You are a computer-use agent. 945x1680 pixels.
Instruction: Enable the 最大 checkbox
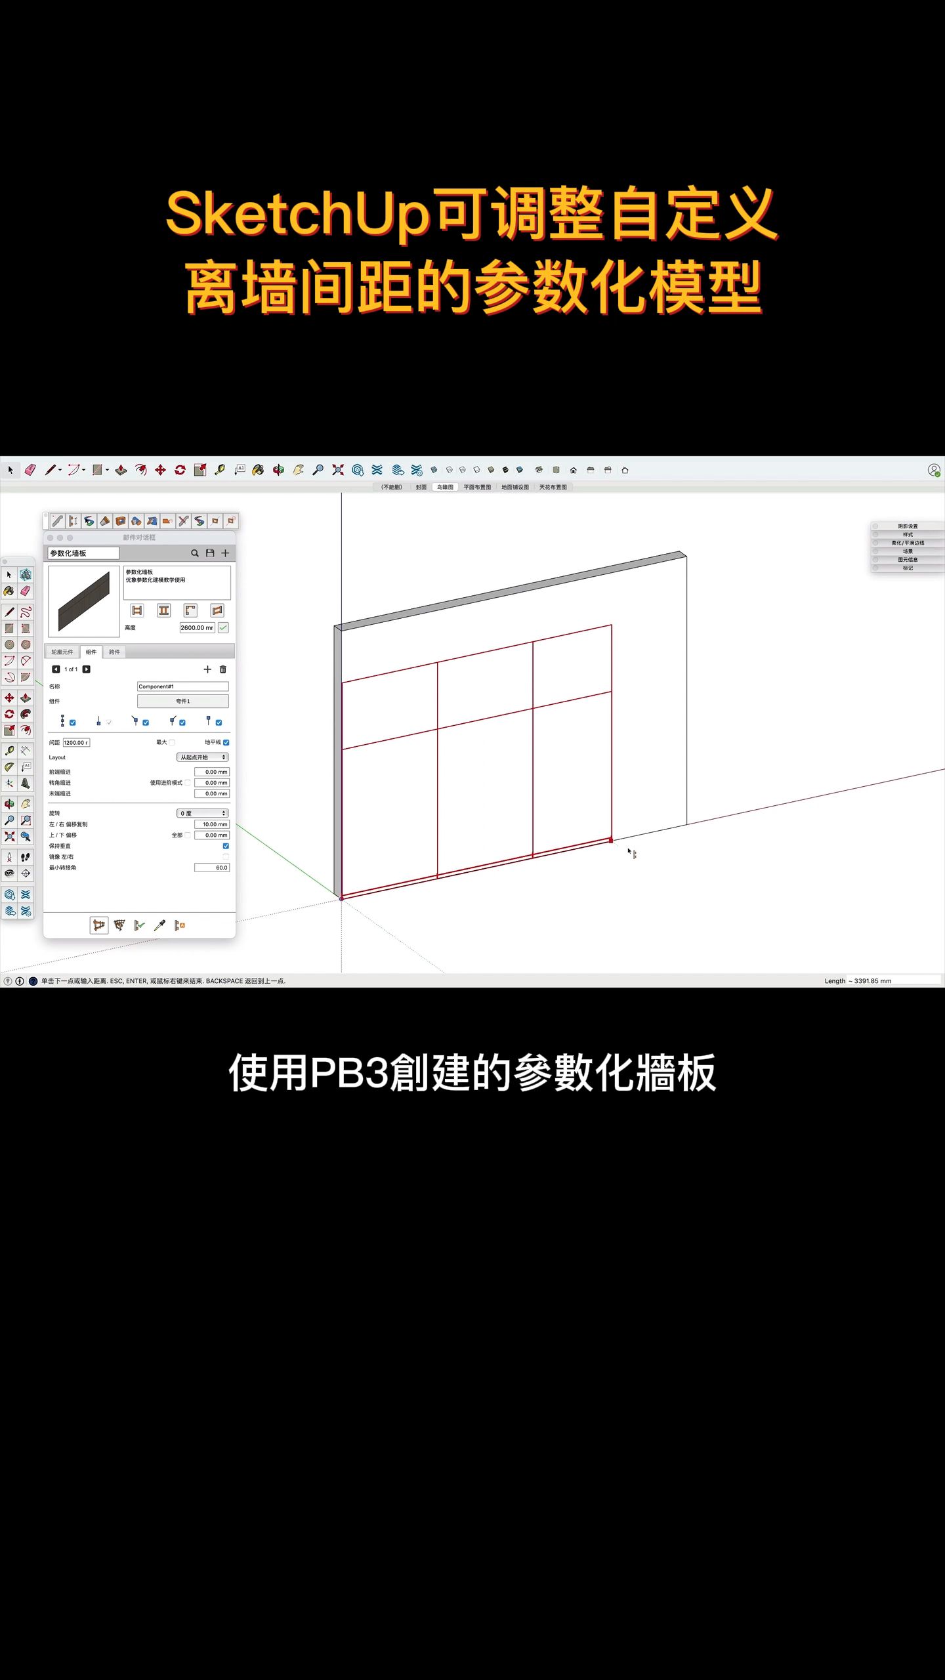[x=172, y=742]
